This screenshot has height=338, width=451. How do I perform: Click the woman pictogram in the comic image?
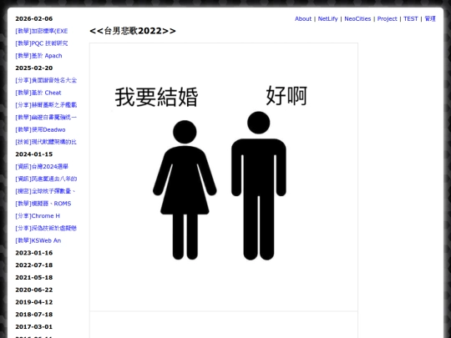tap(185, 190)
